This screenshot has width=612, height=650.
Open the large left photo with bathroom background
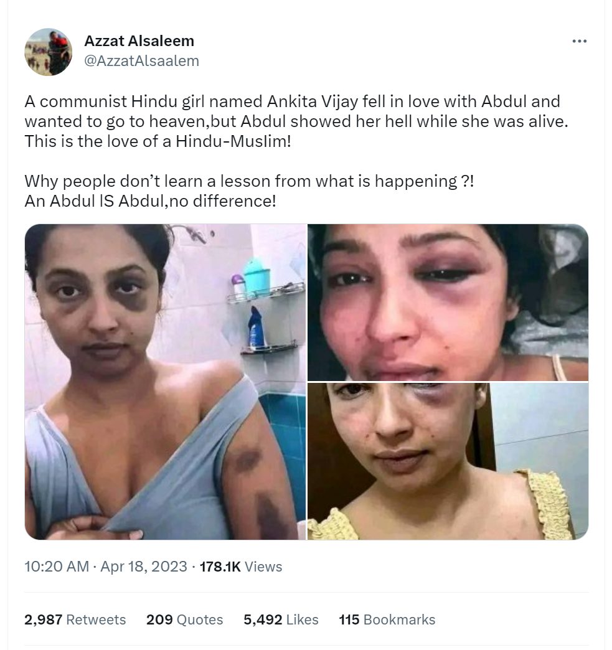[x=166, y=382]
